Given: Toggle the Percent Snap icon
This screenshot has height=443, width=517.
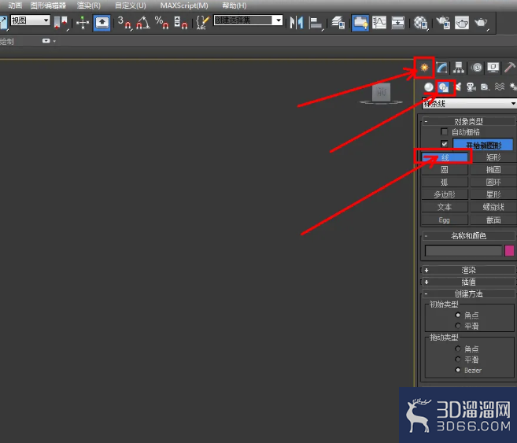Looking at the screenshot, I should click(162, 23).
